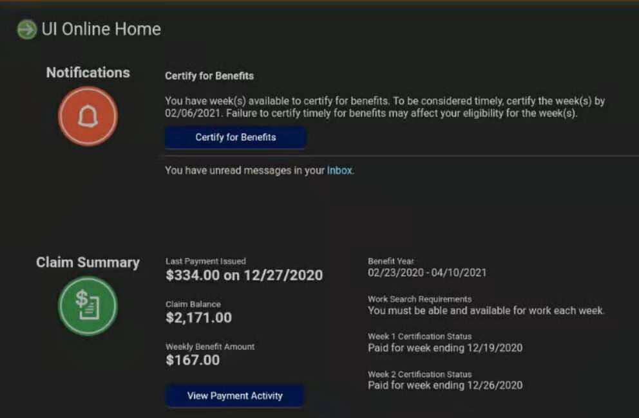Click the last payment amount $334.00 on 12/27/2020
The height and width of the screenshot is (418, 639).
click(244, 276)
